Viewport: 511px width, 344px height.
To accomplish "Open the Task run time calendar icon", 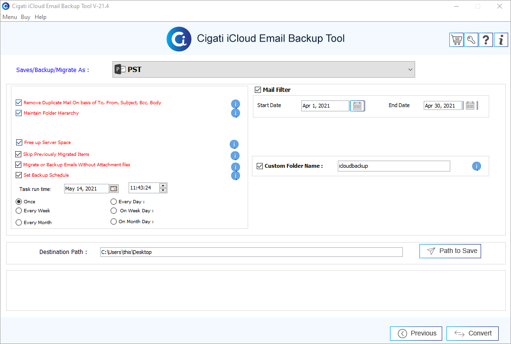I will click(114, 189).
